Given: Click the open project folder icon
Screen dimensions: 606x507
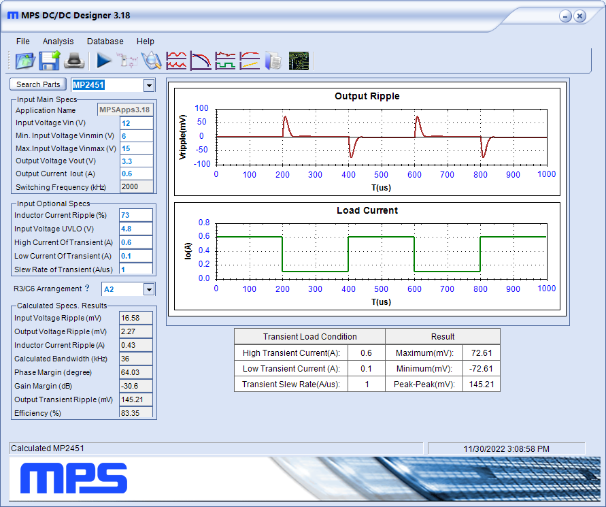Looking at the screenshot, I should pos(25,61).
